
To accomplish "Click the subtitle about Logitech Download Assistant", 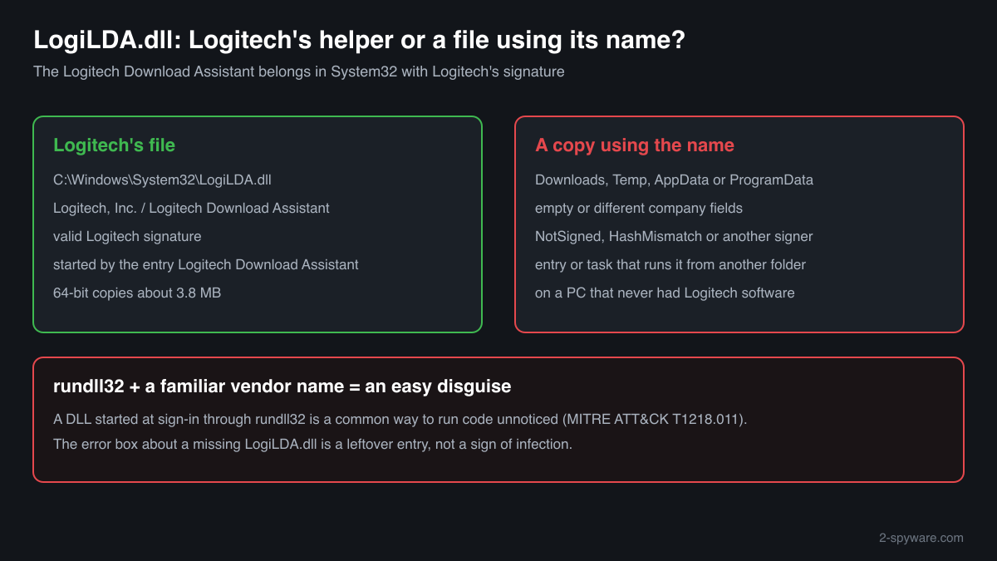I will coord(299,71).
